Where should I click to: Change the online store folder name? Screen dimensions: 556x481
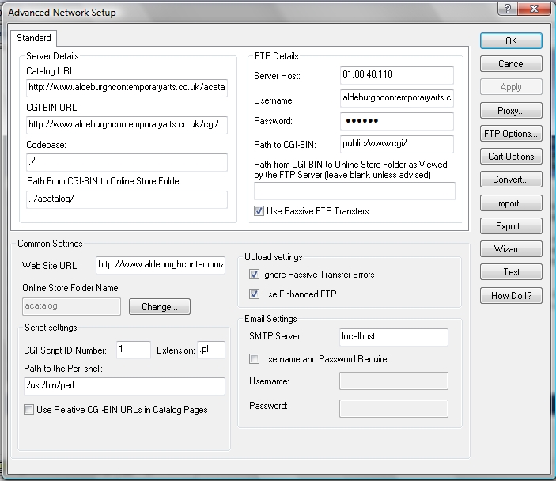pyautogui.click(x=165, y=307)
